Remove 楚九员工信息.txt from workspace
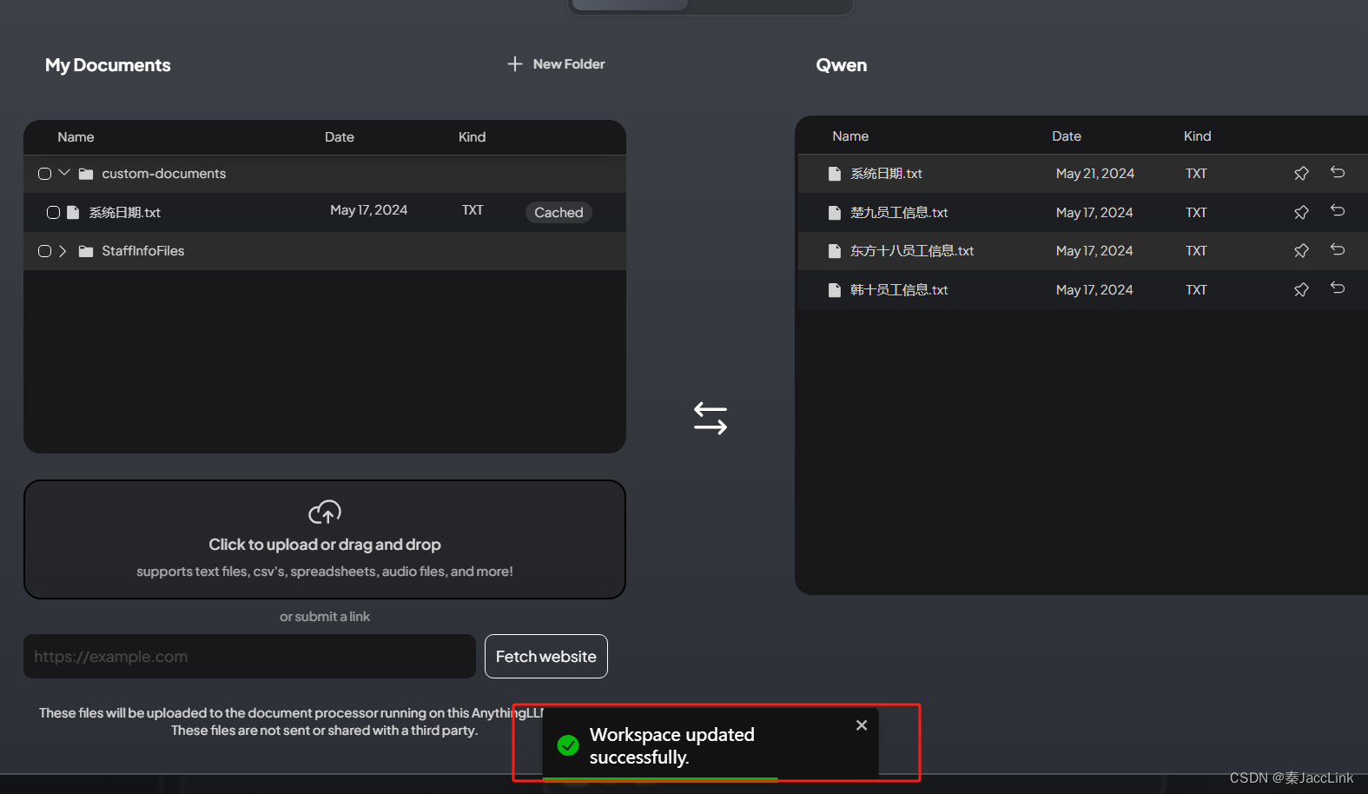 [x=1338, y=211]
